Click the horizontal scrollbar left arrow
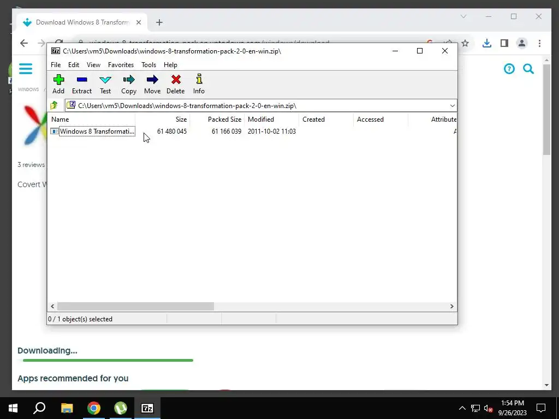 point(52,307)
